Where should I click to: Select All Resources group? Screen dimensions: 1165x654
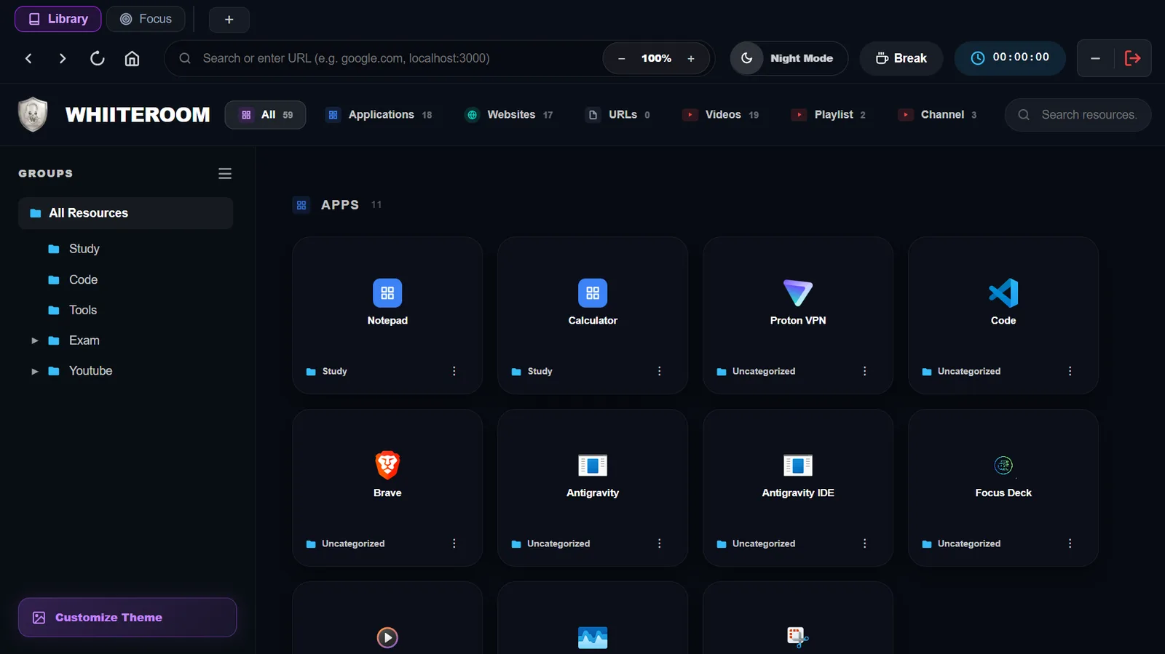[x=125, y=213]
